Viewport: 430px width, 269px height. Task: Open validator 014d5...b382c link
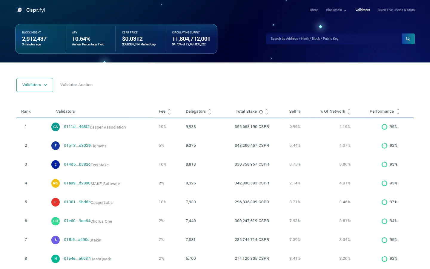(x=77, y=164)
